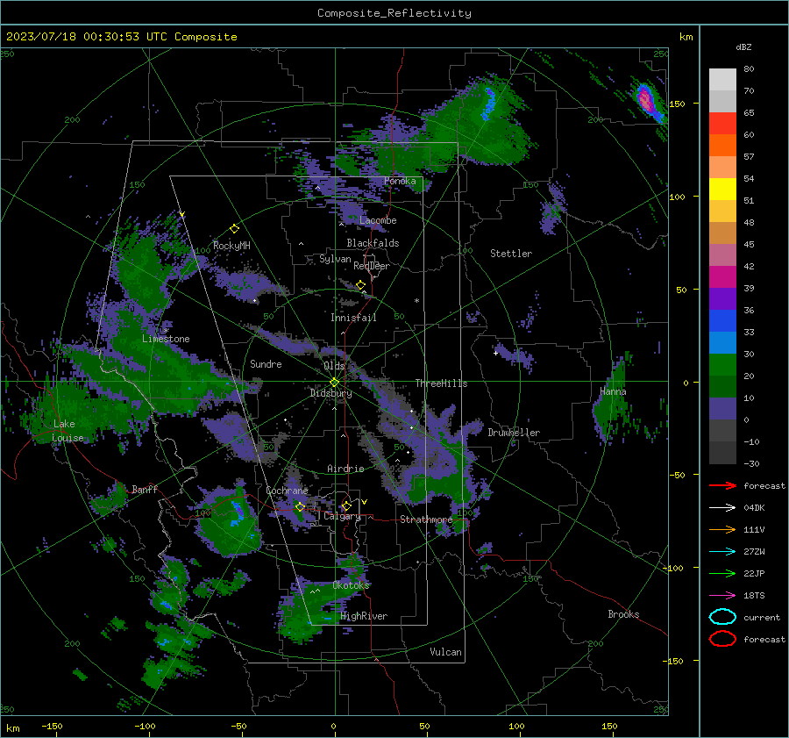Click the blue 36–33 dBZ swatch
This screenshot has height=738, width=789.
click(722, 321)
